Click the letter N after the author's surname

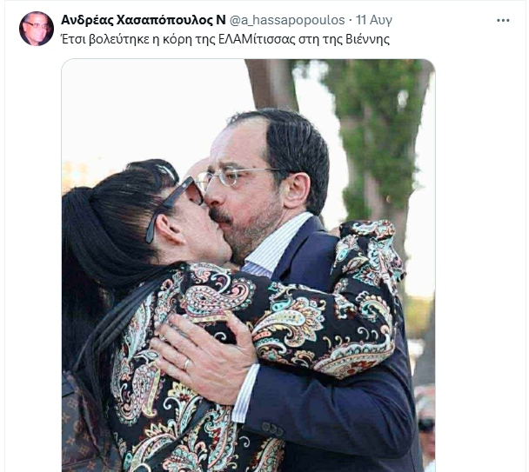(x=221, y=20)
